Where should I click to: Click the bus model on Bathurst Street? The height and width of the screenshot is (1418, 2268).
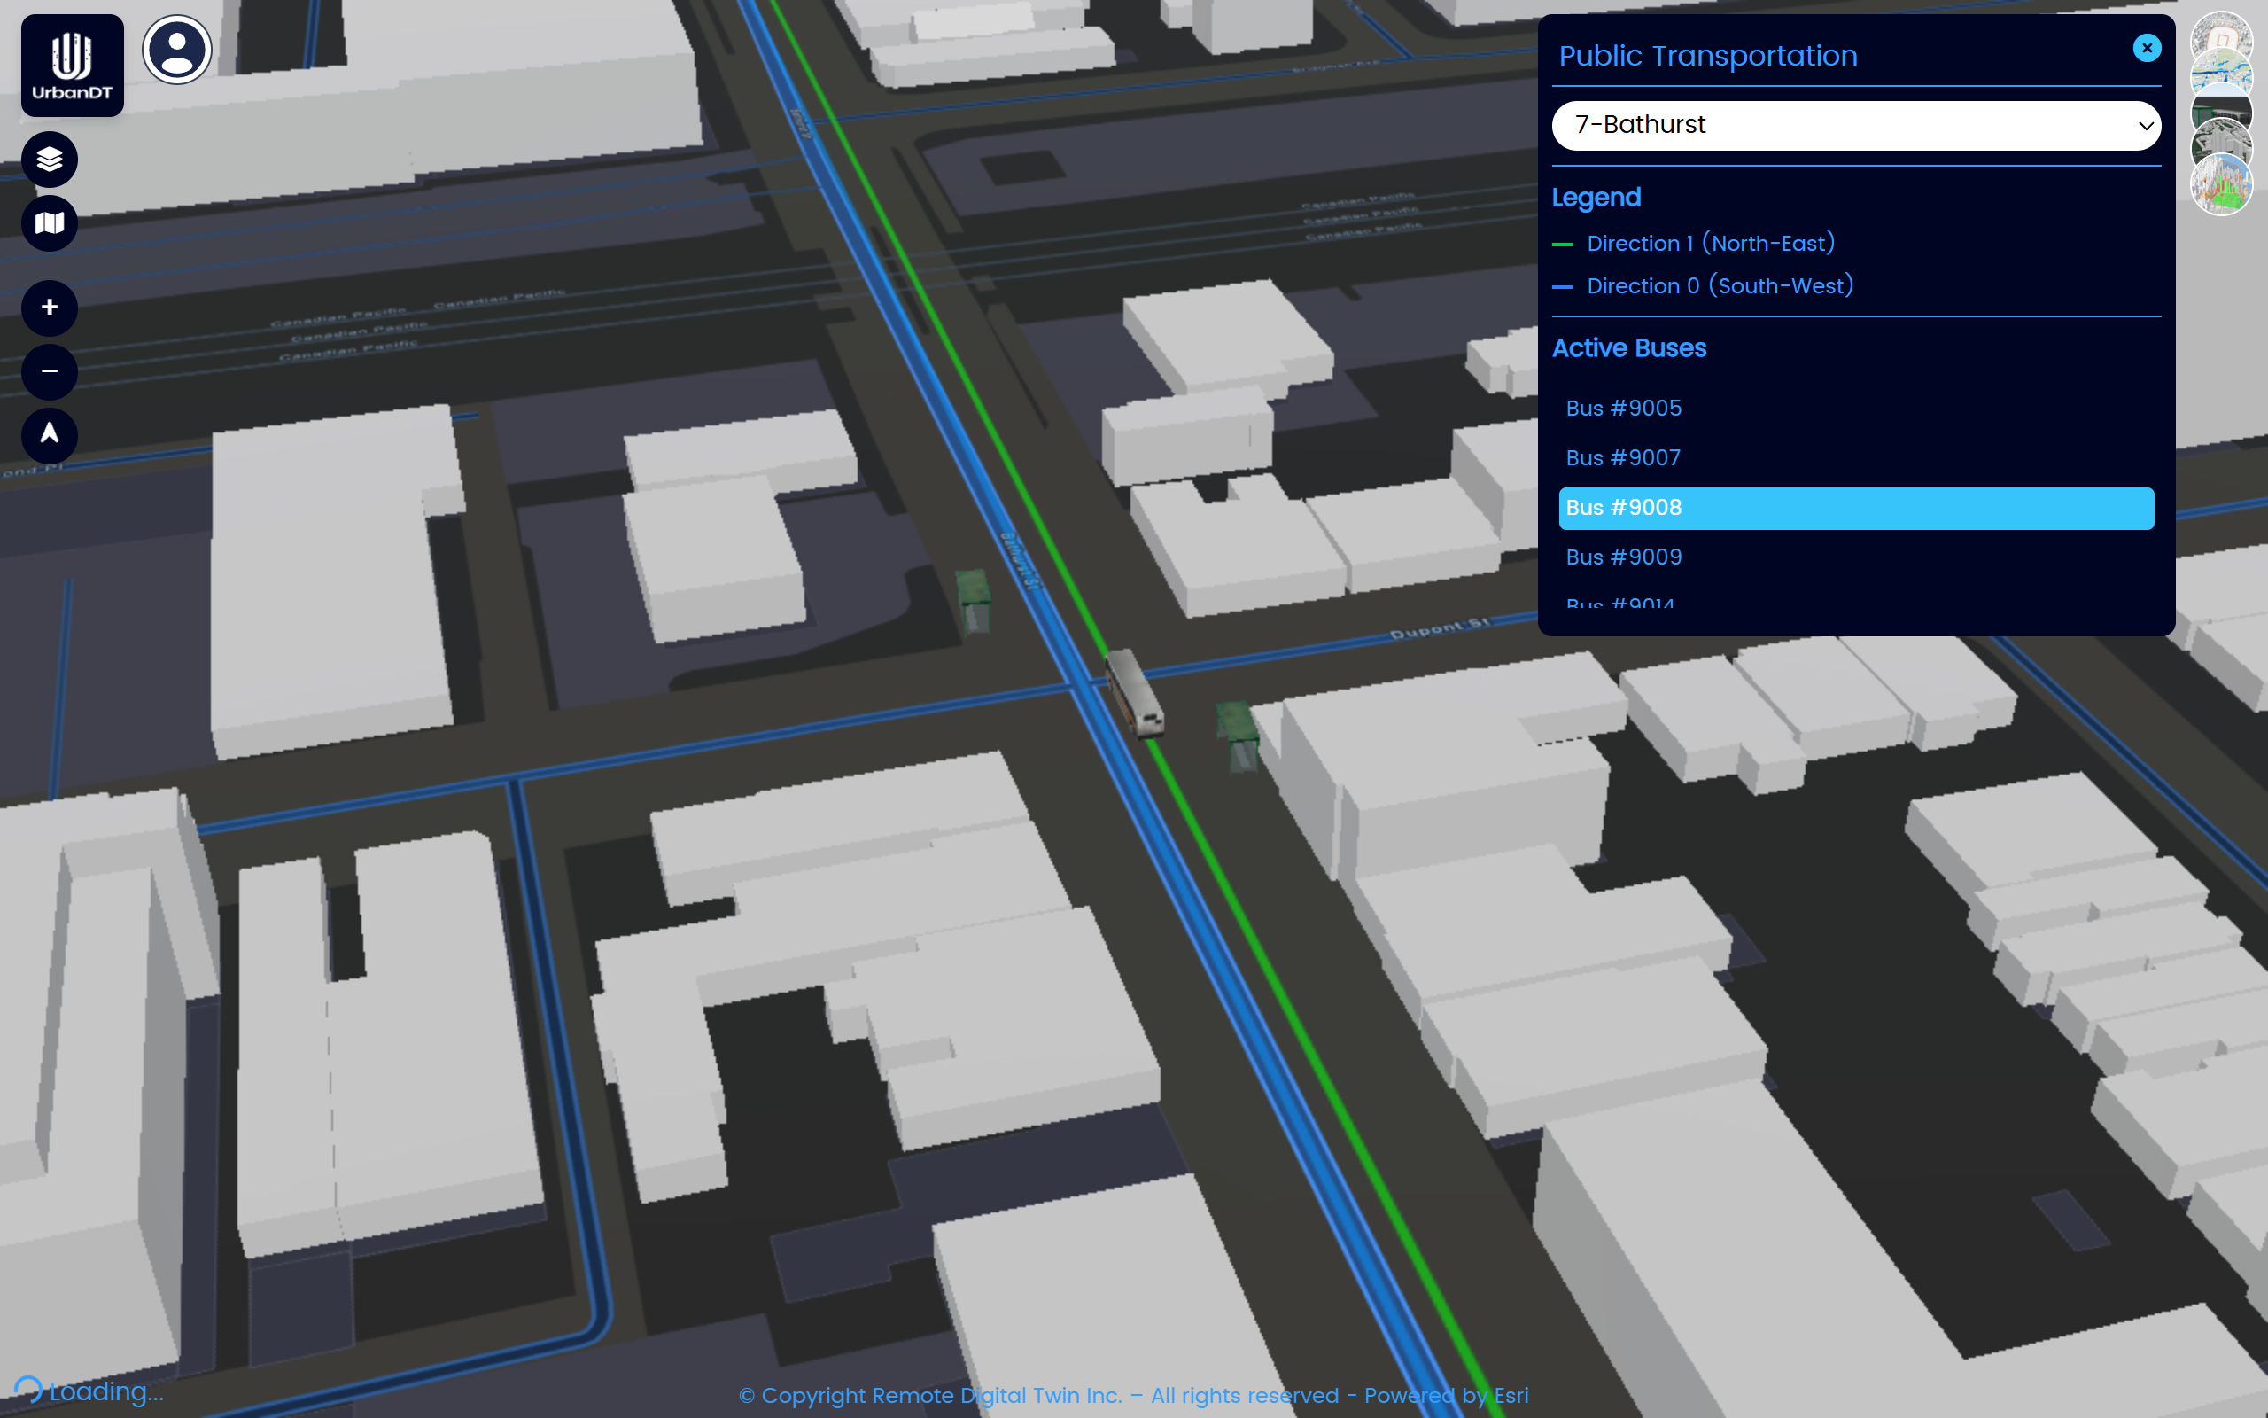point(1134,694)
